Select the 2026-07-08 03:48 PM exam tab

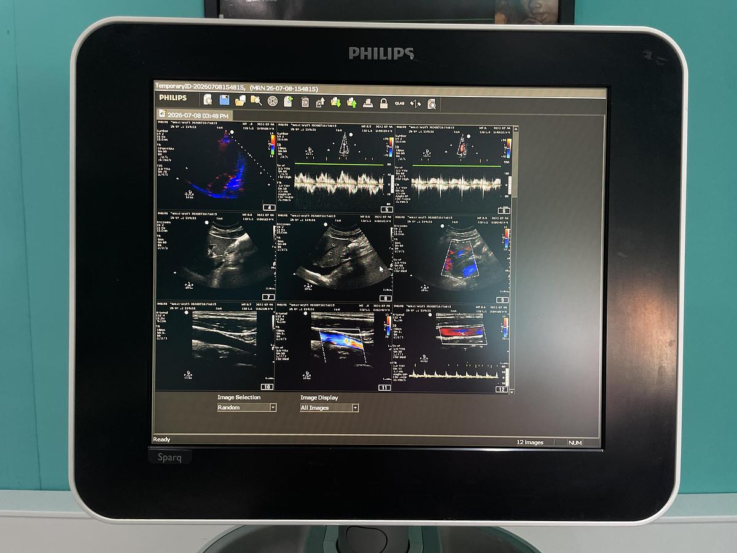coord(193,116)
